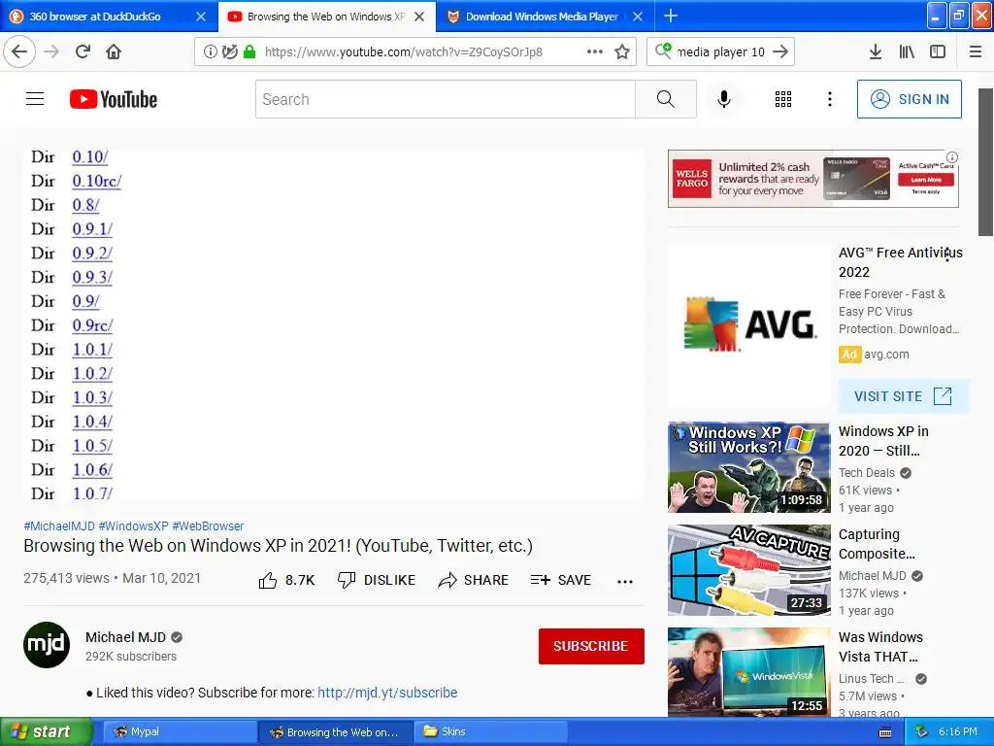Open the Downloads toolbar button
Viewport: 994px width, 746px height.
coord(876,51)
